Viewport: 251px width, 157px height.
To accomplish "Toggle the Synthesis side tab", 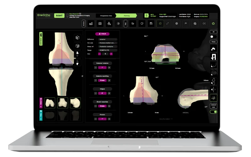I will click(x=41, y=39).
